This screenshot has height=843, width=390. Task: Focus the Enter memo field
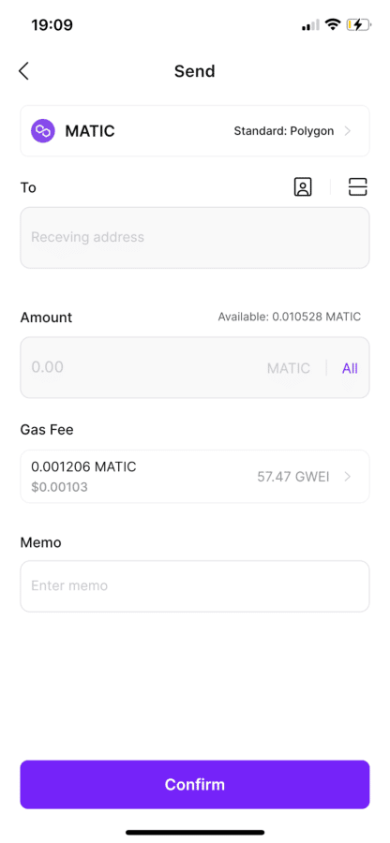click(195, 586)
